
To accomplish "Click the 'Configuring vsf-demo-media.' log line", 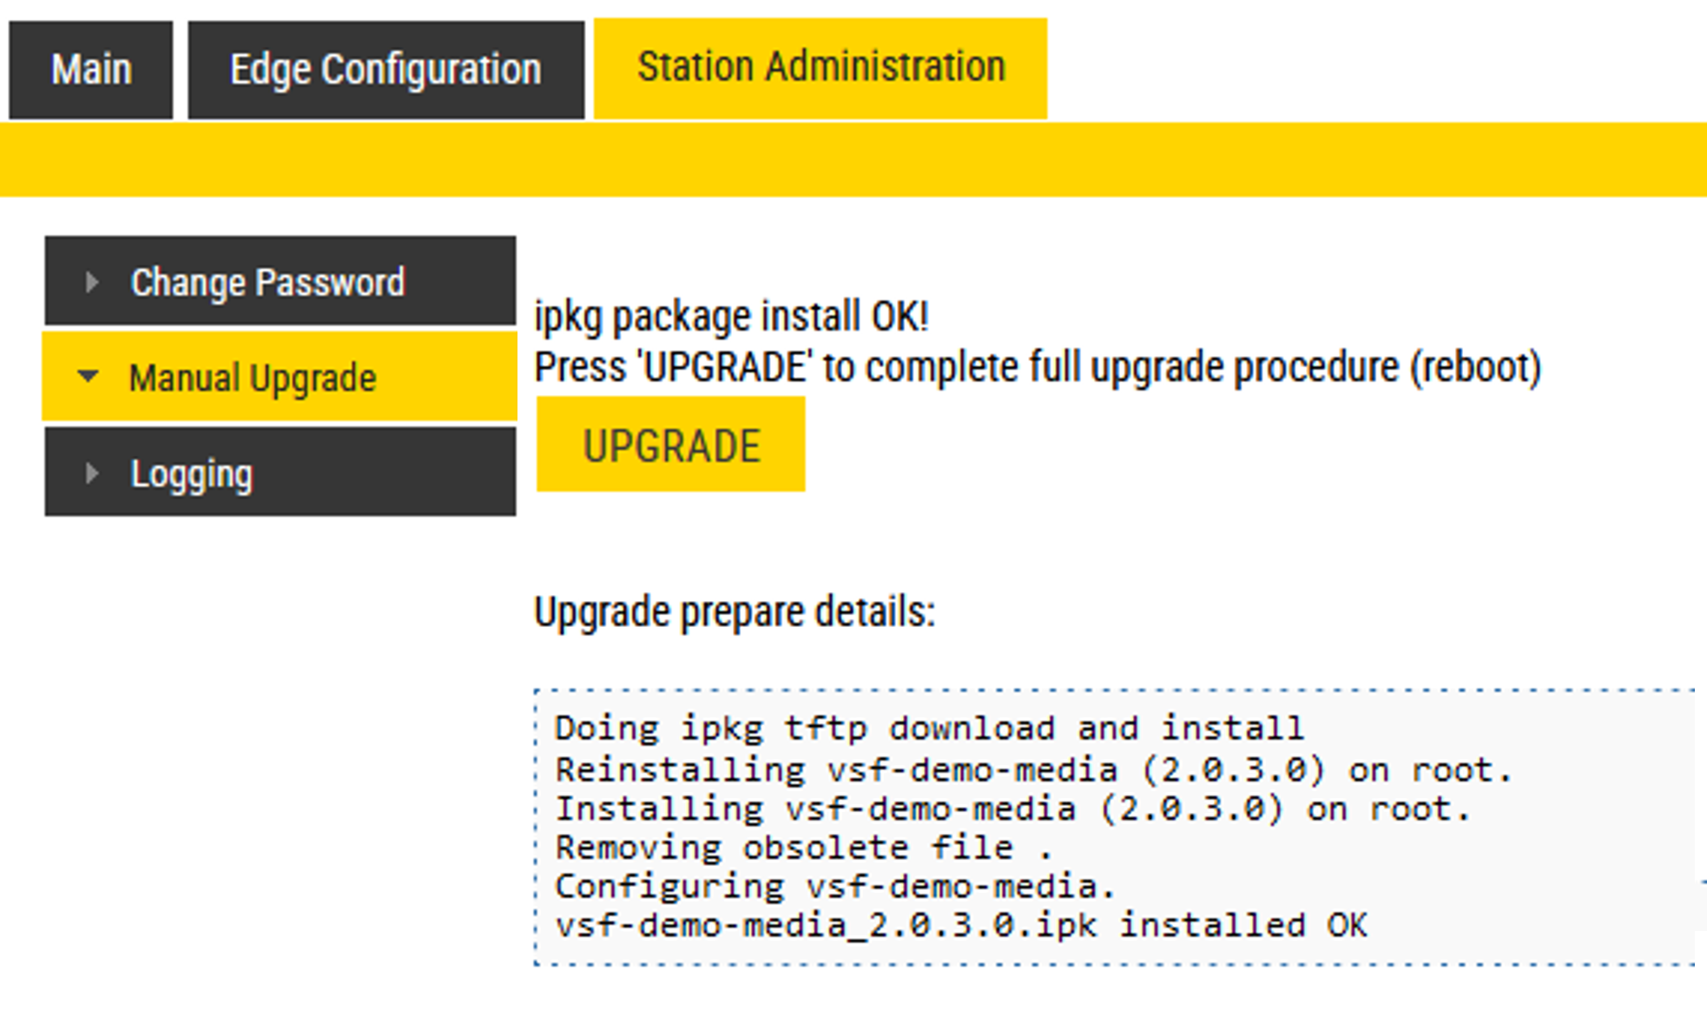I will (834, 886).
